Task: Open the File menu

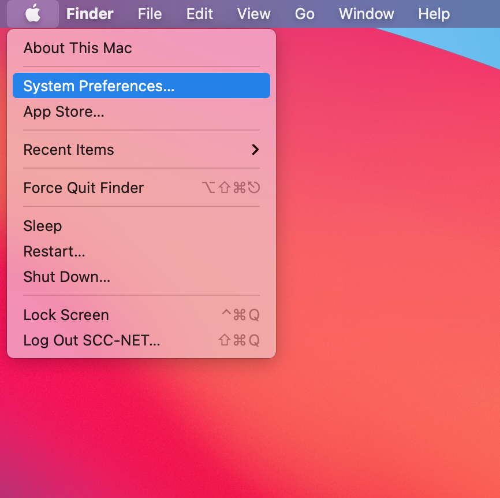Action: pyautogui.click(x=150, y=14)
